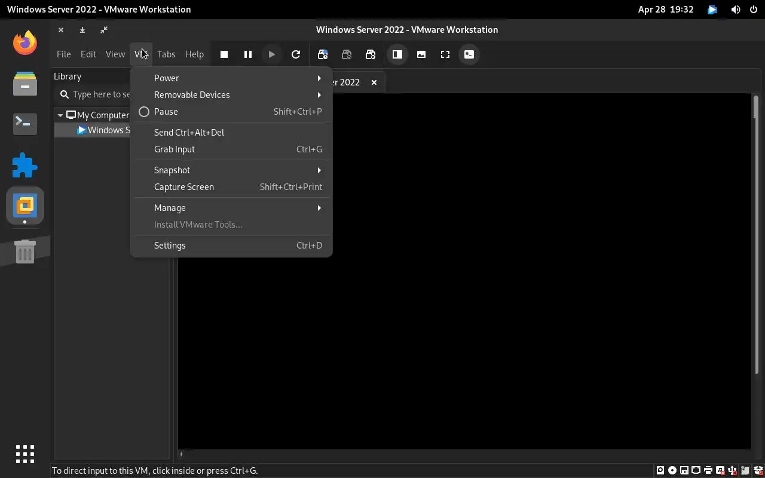Expand the Removable Devices submenu
765x478 pixels.
coord(231,95)
